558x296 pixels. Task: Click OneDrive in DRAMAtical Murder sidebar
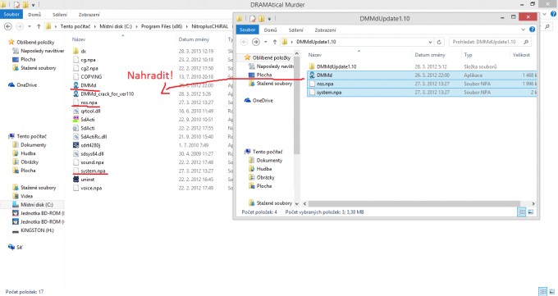(27, 85)
